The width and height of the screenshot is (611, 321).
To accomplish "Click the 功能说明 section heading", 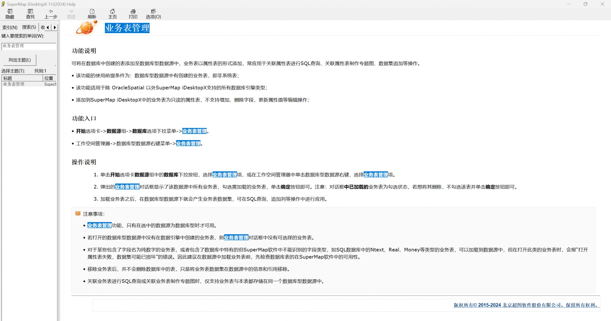I will (x=84, y=51).
